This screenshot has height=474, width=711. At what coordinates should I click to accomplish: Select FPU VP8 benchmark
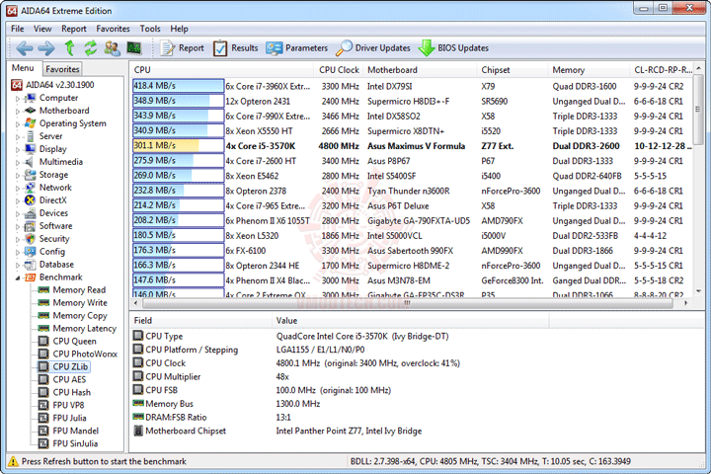pos(68,405)
